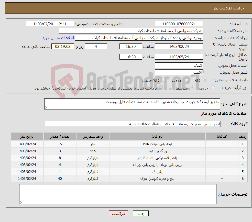
Task: Click the ردیف column header
Action: pos(243,137)
